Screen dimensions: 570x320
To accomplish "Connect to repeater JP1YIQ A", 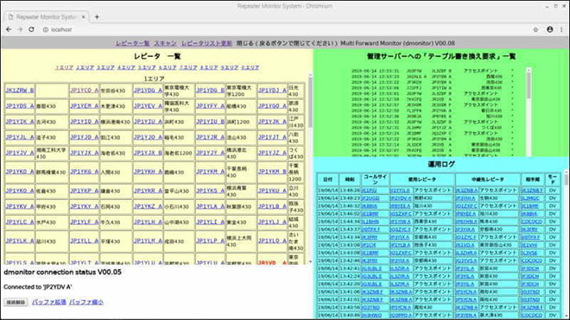I will (85, 122).
